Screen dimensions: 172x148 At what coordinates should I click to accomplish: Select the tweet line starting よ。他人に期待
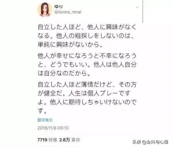coord(87,102)
